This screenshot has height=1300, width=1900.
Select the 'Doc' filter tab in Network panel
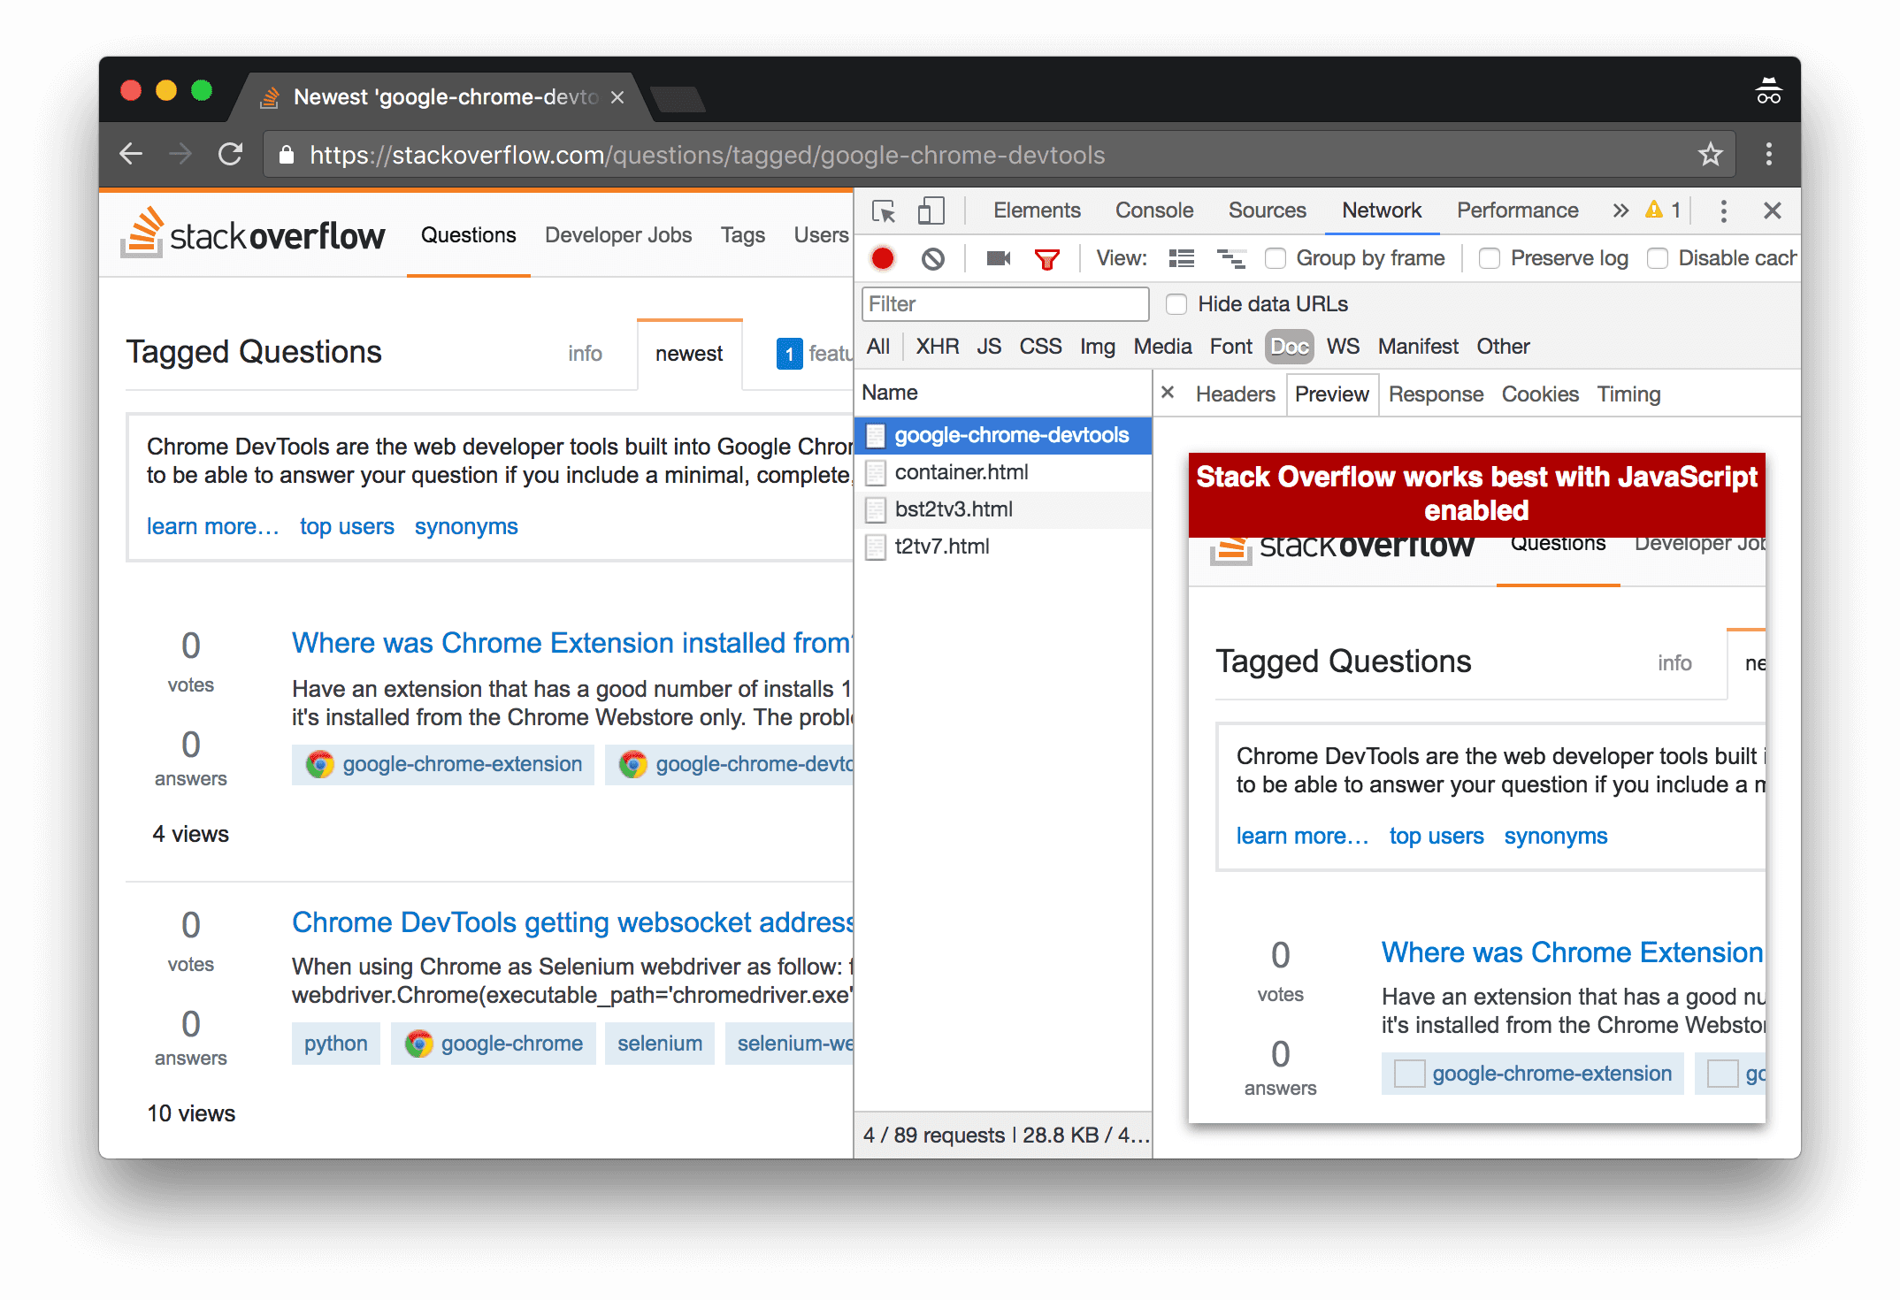pos(1290,347)
